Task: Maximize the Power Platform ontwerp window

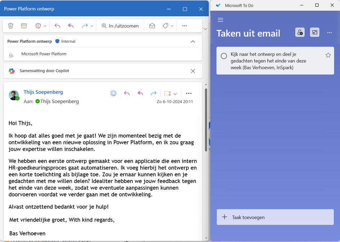Action: 185,9
